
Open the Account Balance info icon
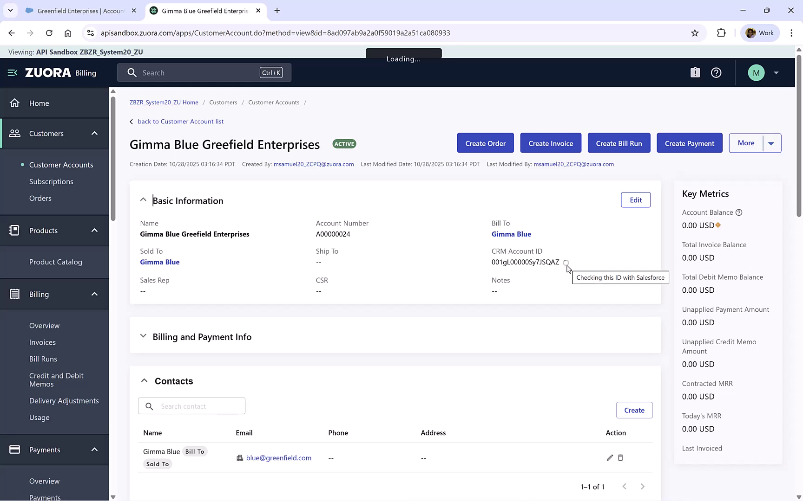click(739, 212)
